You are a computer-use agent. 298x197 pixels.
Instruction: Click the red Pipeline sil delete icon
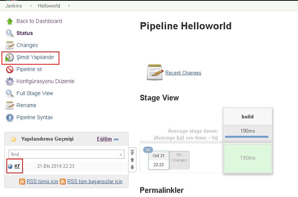pyautogui.click(x=10, y=70)
